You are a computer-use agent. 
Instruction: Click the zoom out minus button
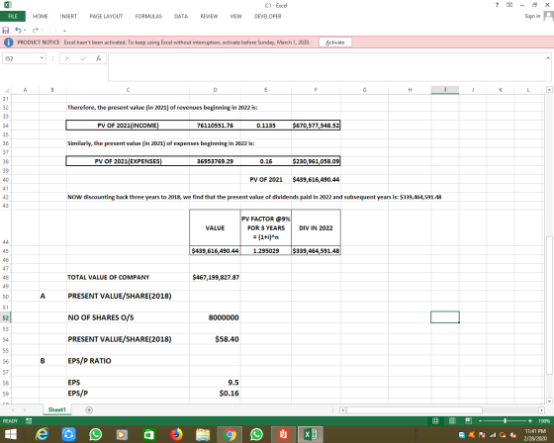pyautogui.click(x=481, y=420)
